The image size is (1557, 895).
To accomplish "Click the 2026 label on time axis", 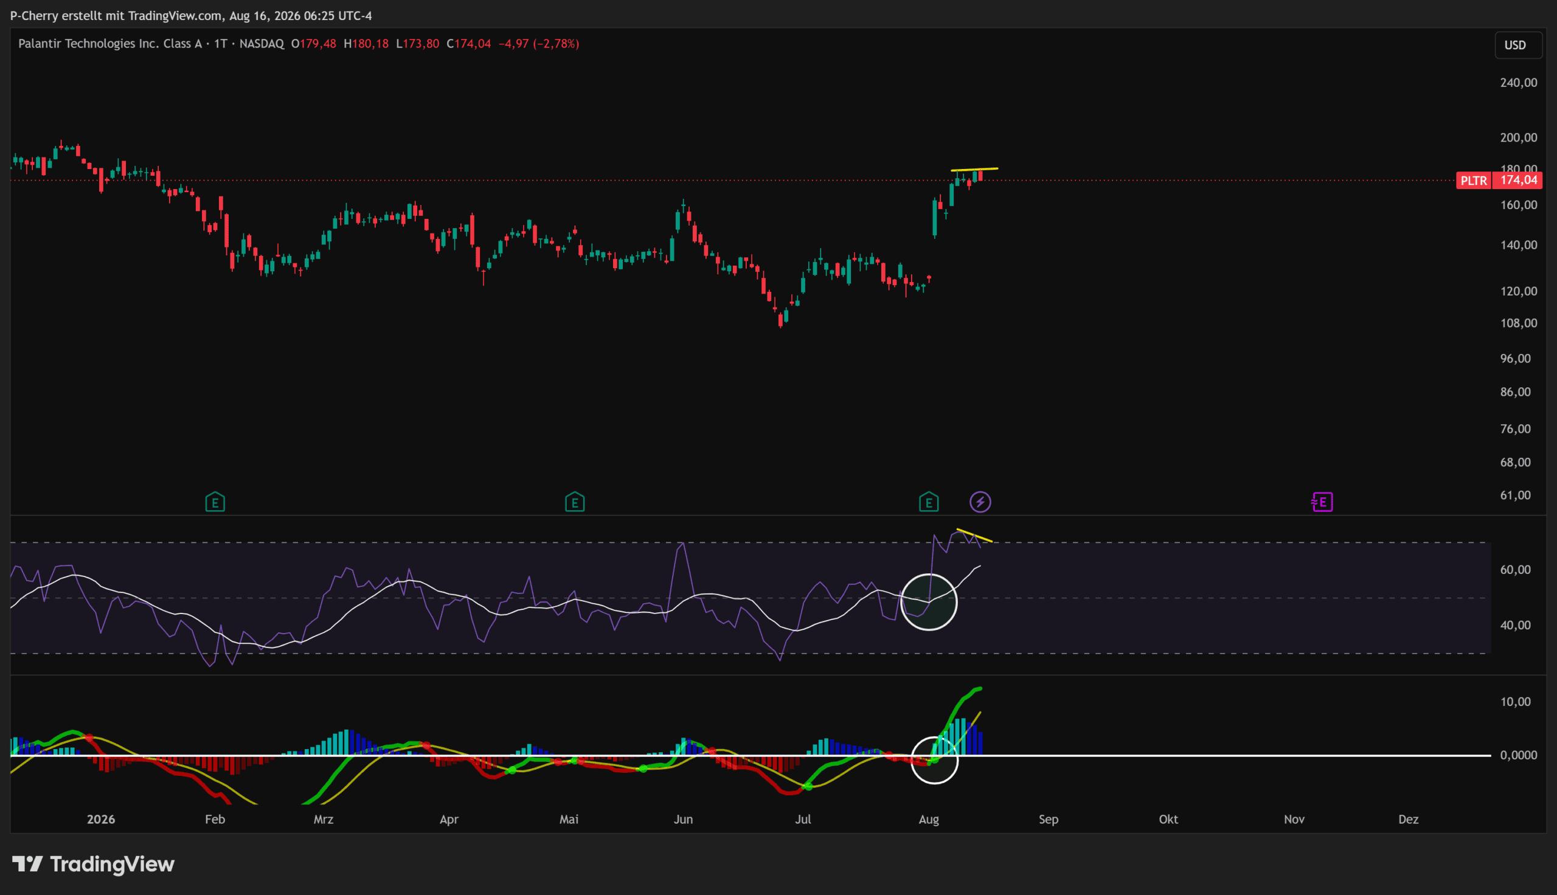I will point(101,819).
